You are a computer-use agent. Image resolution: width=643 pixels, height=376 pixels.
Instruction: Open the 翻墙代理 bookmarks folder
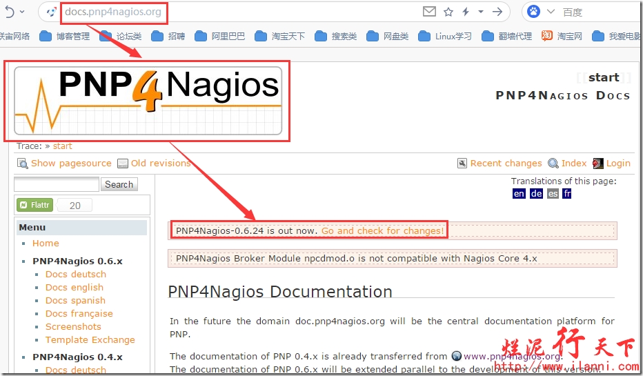point(507,36)
